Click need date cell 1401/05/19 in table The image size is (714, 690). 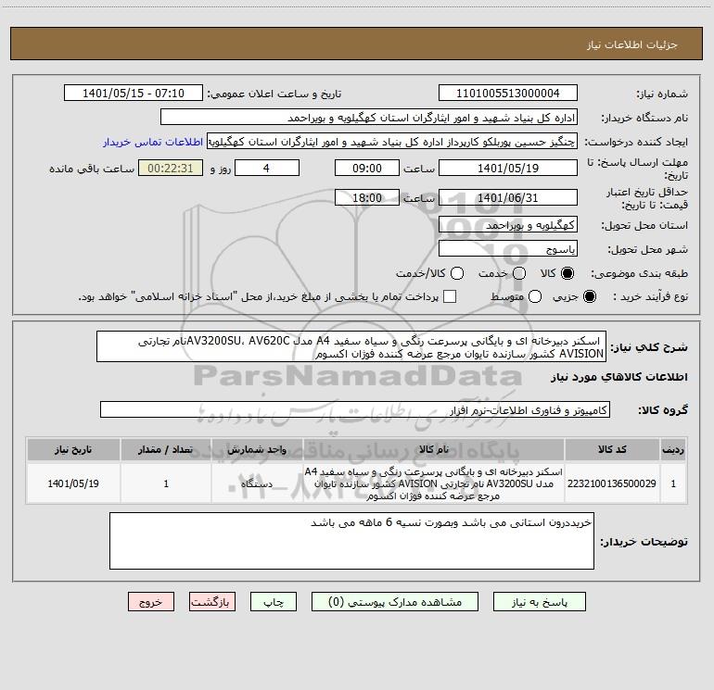(x=73, y=483)
